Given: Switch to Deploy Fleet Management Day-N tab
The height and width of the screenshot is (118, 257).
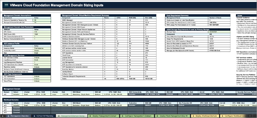Looking at the screenshot, I should (x=173, y=116).
